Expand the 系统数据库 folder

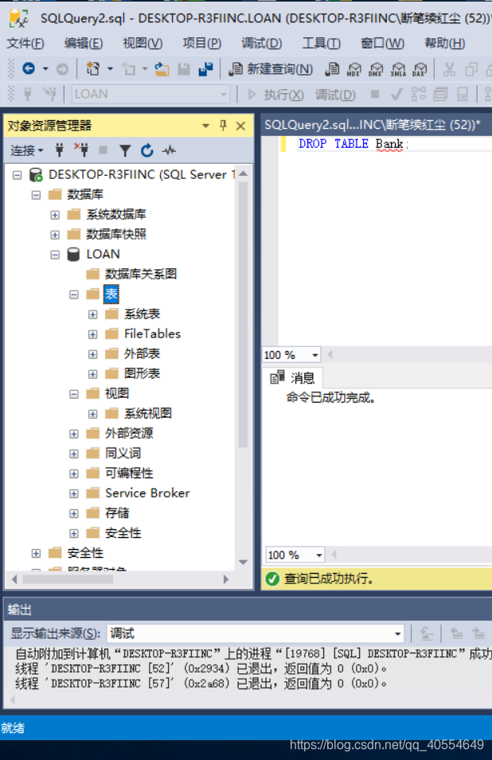pyautogui.click(x=55, y=215)
